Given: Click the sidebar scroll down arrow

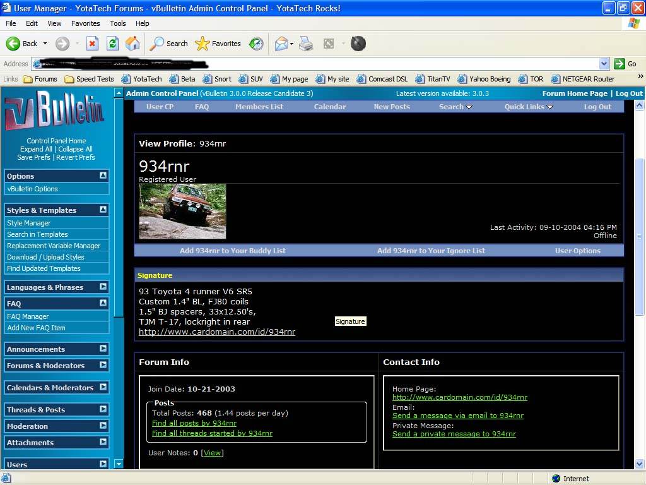Looking at the screenshot, I should coord(119,464).
